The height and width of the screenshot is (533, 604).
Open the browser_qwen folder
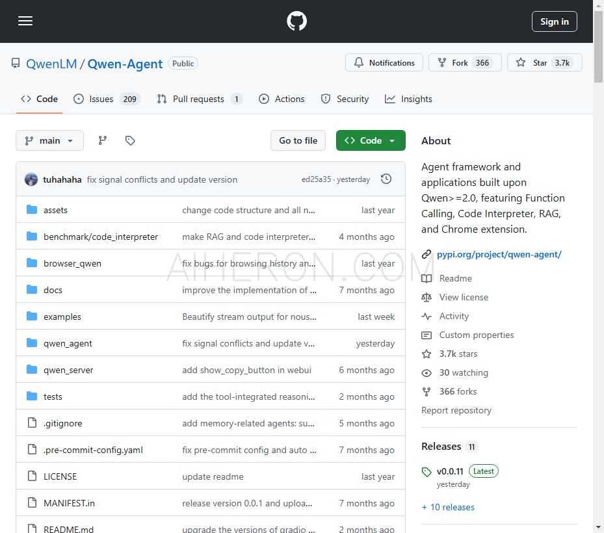(x=72, y=263)
